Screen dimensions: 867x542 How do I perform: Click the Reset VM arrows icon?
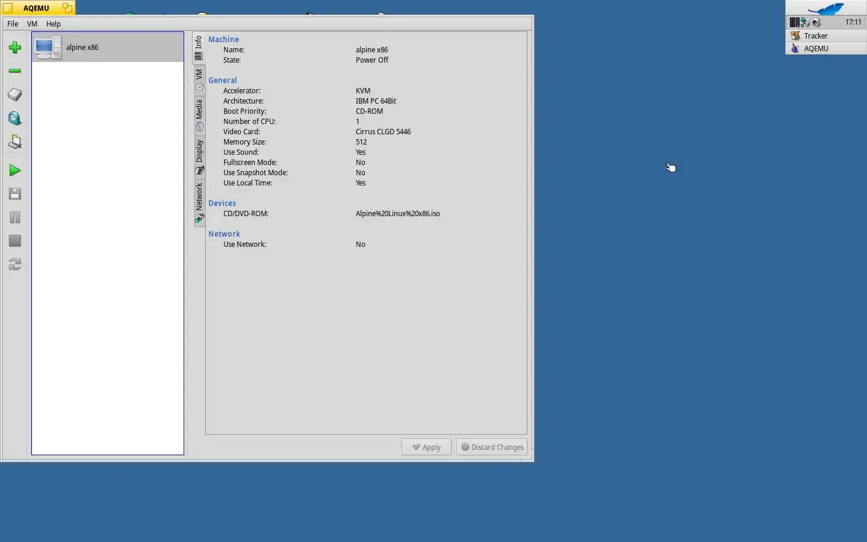14,264
